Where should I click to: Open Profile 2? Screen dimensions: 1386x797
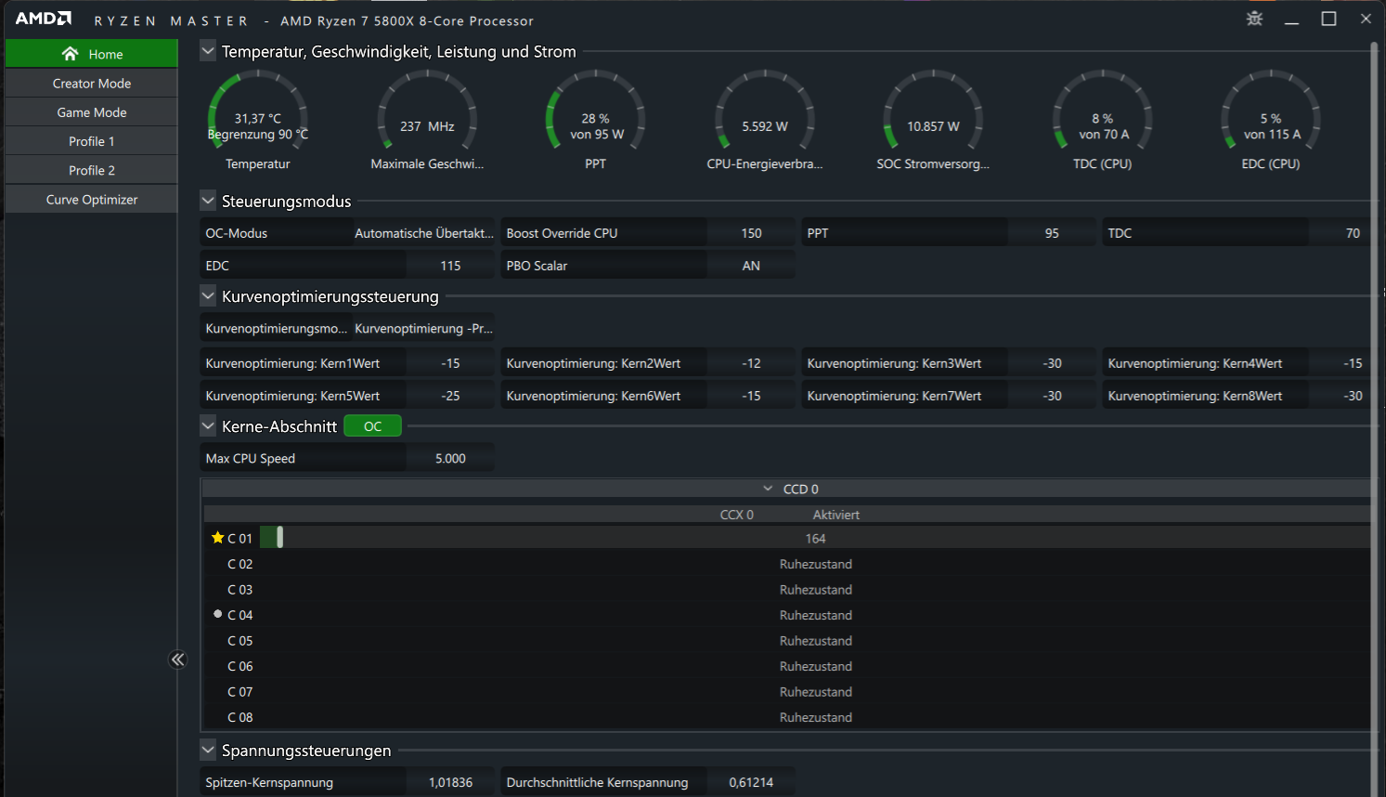pyautogui.click(x=91, y=170)
